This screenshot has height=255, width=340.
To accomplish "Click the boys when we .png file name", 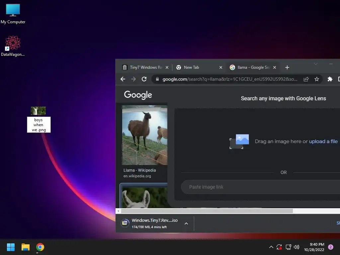I will point(39,125).
